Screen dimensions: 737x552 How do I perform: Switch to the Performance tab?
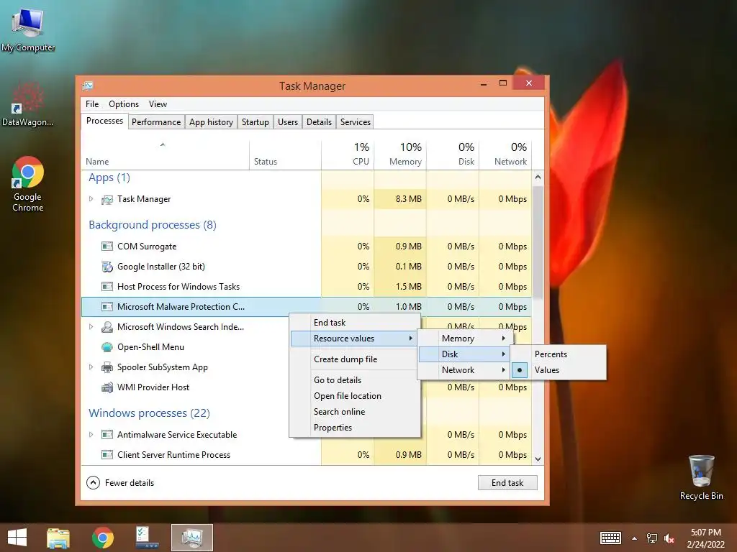[x=156, y=122]
